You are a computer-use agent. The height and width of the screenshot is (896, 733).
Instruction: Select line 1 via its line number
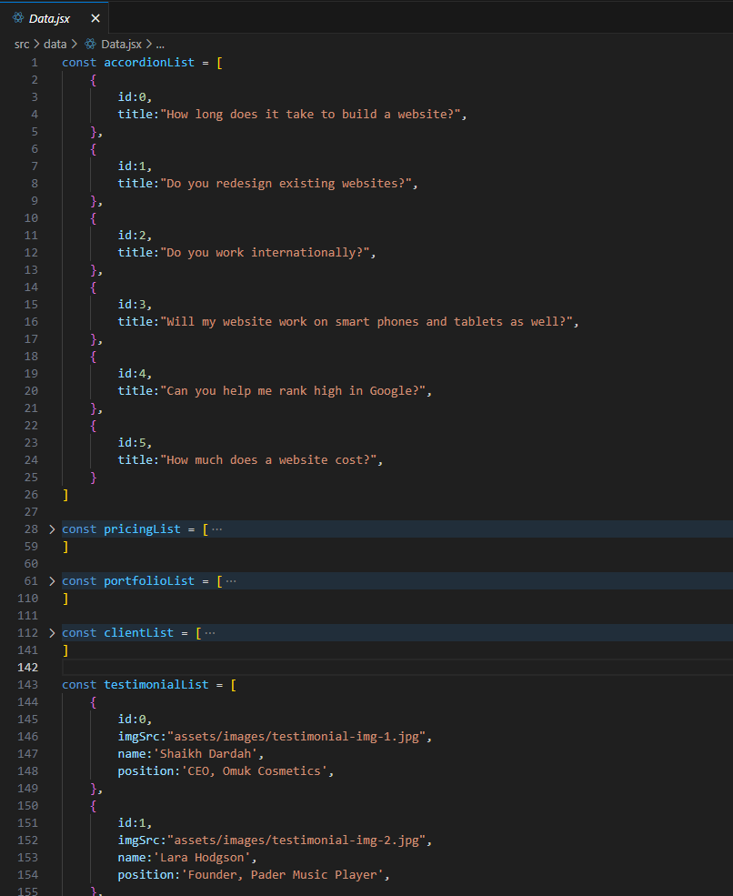tap(34, 63)
